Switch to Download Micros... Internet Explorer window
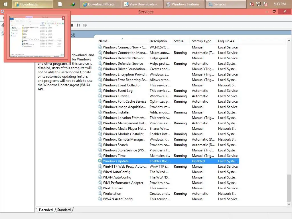 pyautogui.click(x=100, y=4)
